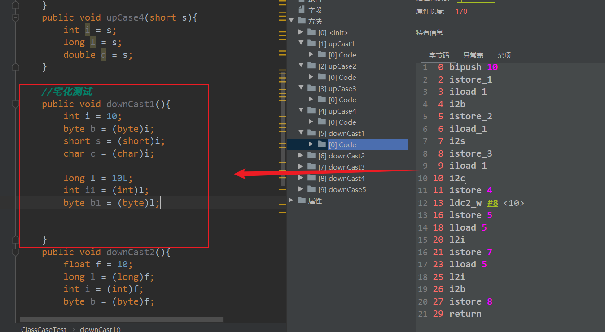The image size is (605, 332).
Task: Select the [9] downCase5 tree item
Action: [342, 189]
